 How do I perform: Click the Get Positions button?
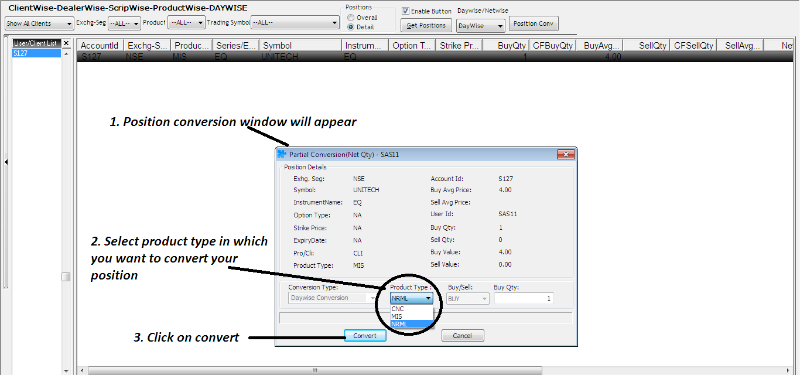tap(426, 25)
